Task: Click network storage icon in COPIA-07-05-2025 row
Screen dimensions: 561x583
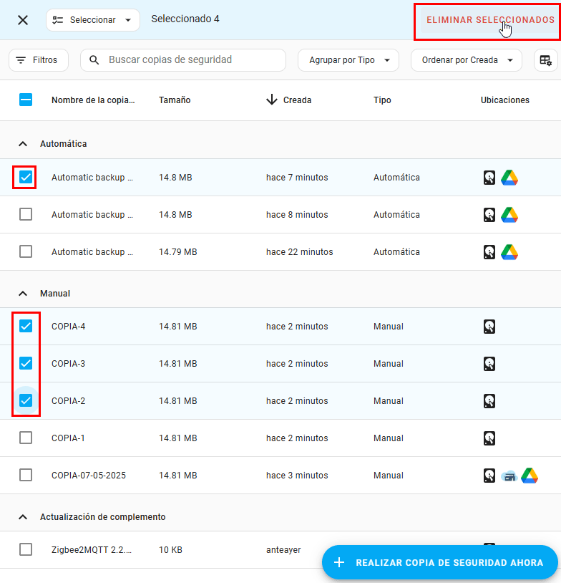Action: click(509, 476)
